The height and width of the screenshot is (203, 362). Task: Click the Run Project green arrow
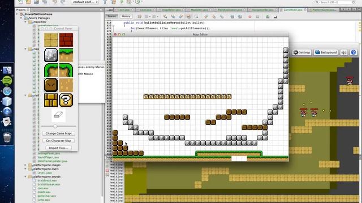tap(122, 2)
